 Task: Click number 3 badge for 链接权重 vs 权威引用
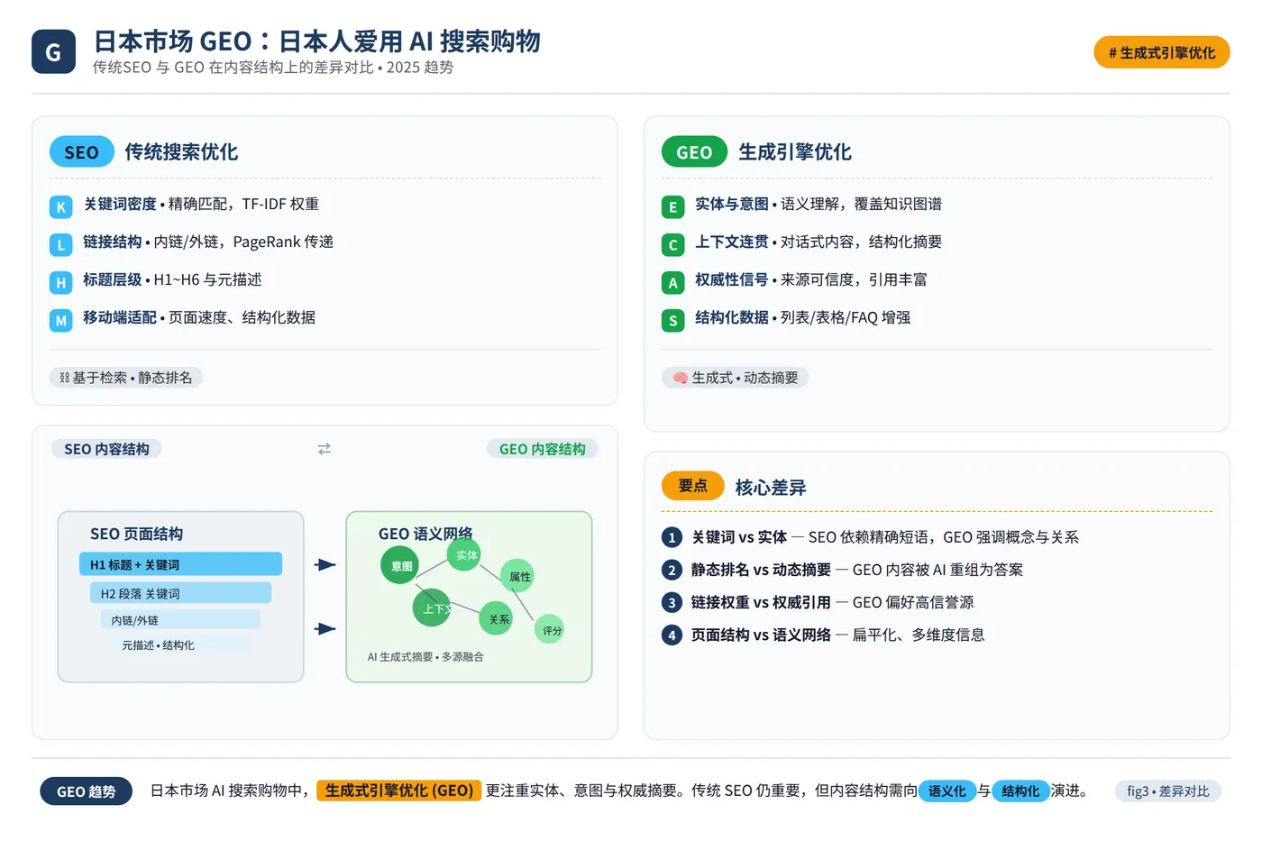[x=672, y=603]
